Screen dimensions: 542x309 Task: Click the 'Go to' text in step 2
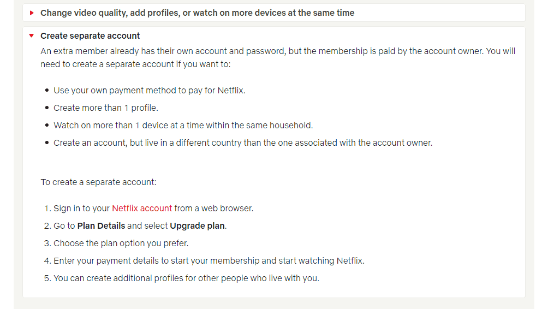tap(64, 225)
